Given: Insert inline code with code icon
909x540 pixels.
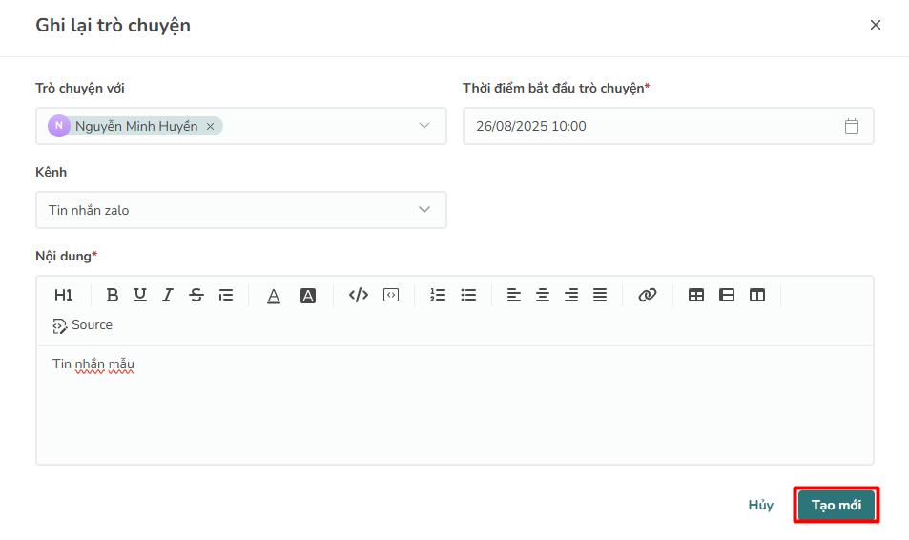Looking at the screenshot, I should click(359, 296).
